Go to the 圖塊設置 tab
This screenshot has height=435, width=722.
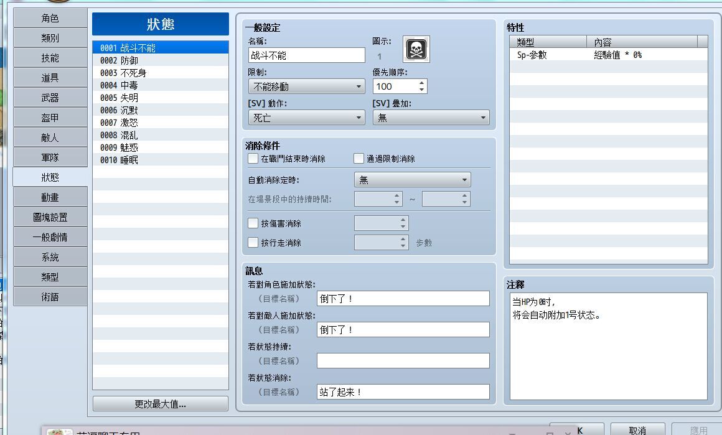click(50, 217)
